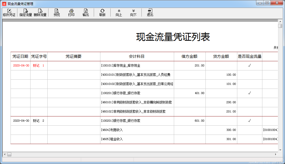Click the 会计科目 column header
Image resolution: width=285 pixels, height=164 pixels.
(137, 57)
